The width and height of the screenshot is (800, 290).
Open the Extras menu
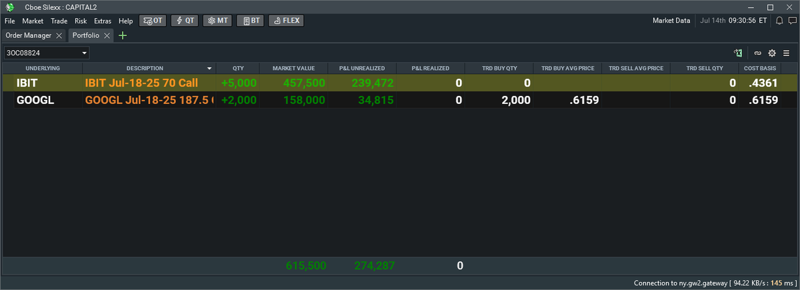(x=103, y=21)
